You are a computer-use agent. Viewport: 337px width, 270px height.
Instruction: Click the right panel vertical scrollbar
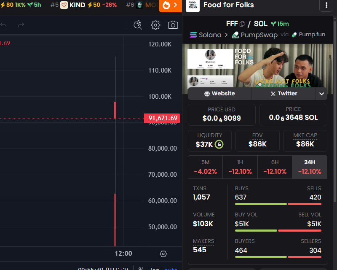pos(334,112)
